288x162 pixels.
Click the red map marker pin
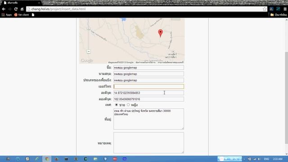[x=160, y=33]
